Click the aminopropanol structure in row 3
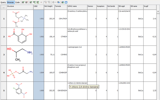This screenshot has height=100, width=160. pos(20,55)
